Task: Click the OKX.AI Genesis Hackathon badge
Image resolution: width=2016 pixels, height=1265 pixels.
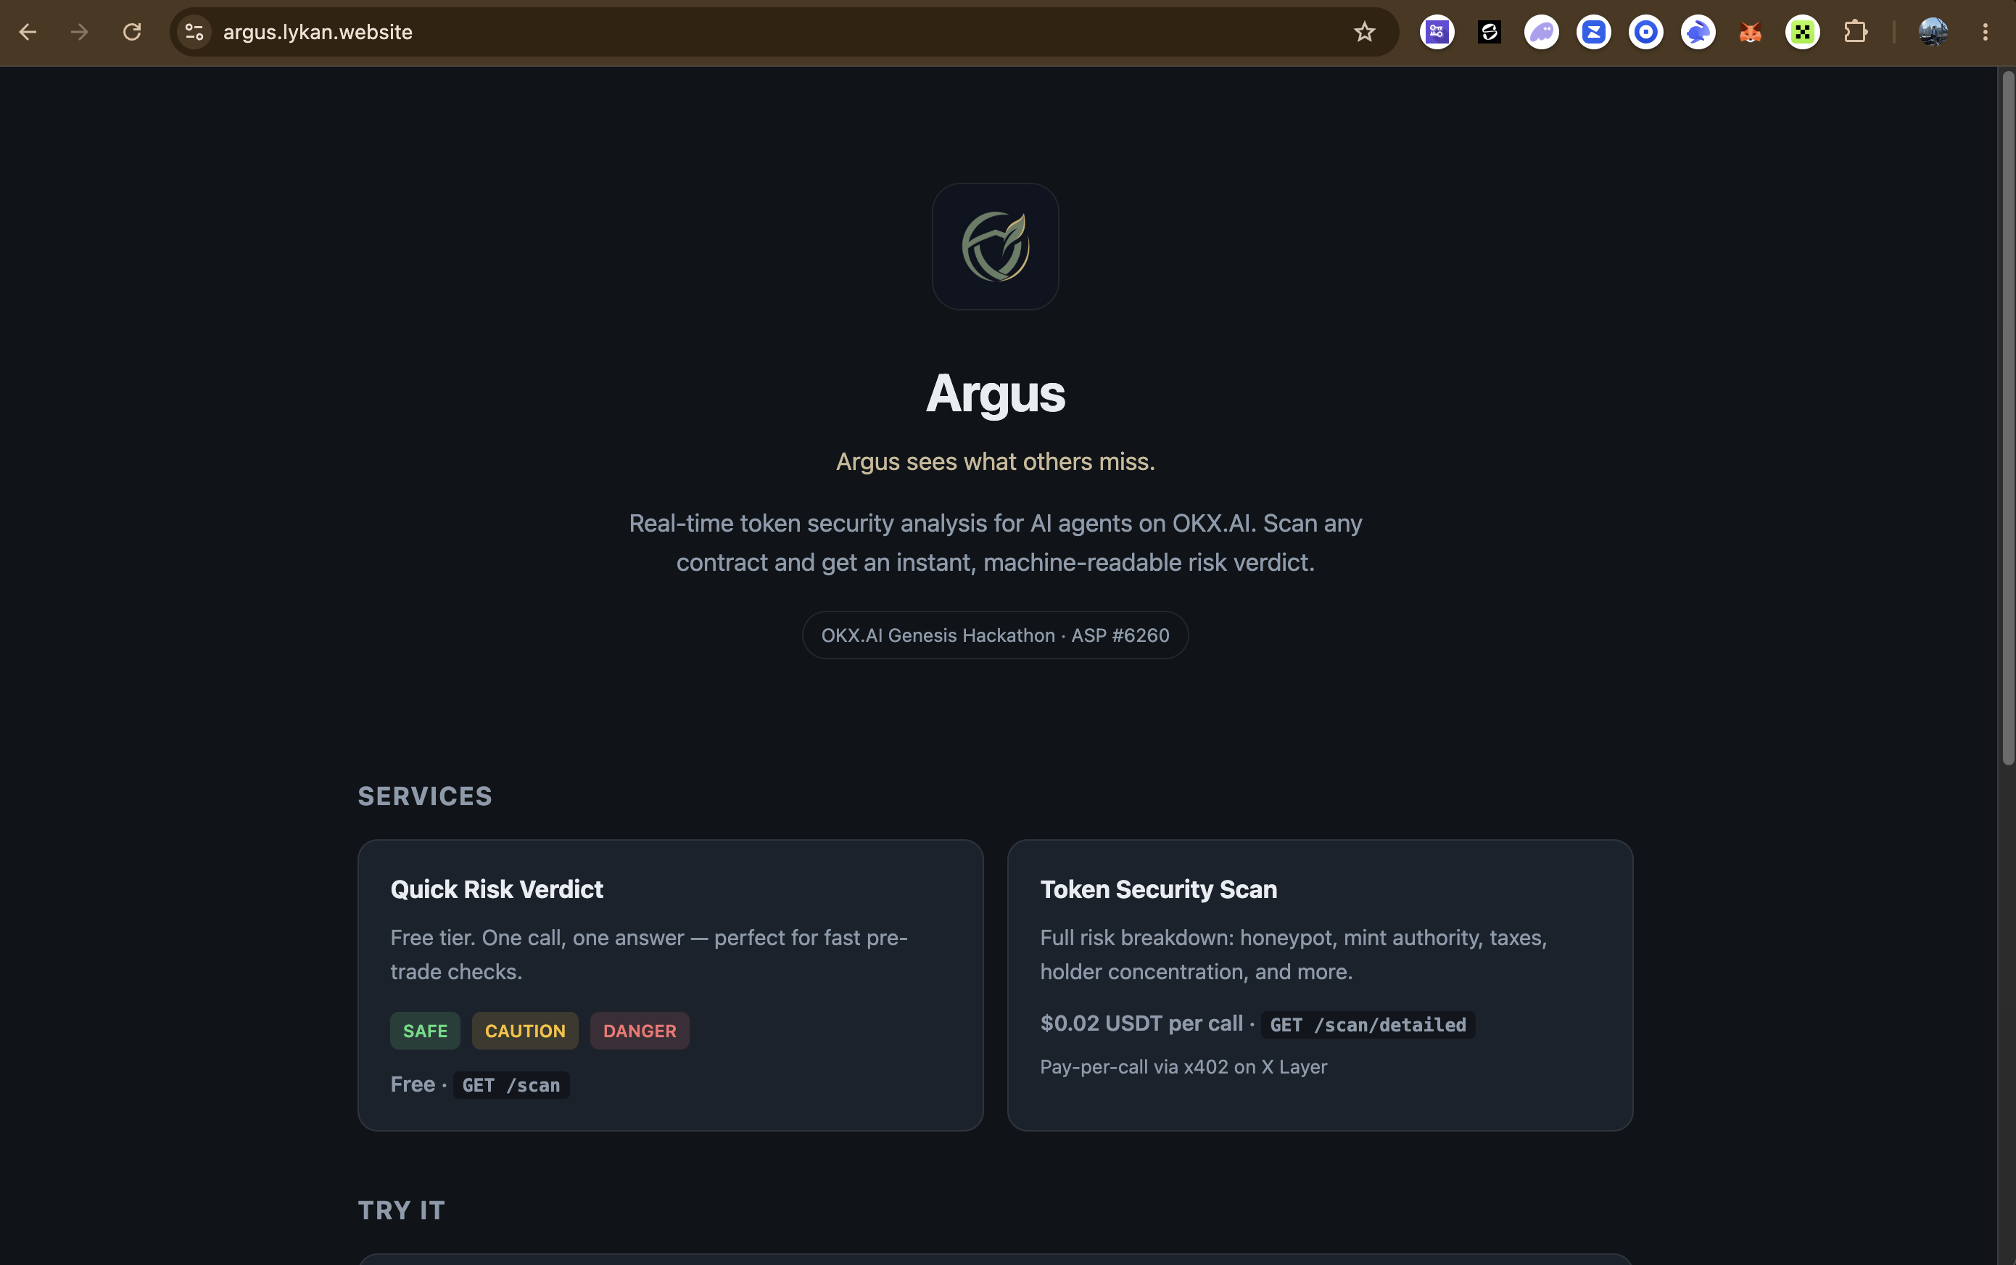Action: (x=996, y=635)
